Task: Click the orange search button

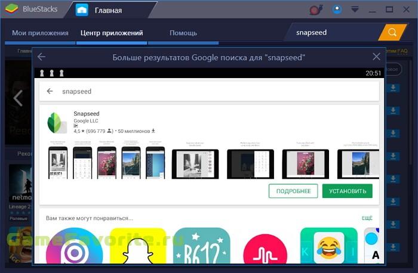Action: (392, 32)
